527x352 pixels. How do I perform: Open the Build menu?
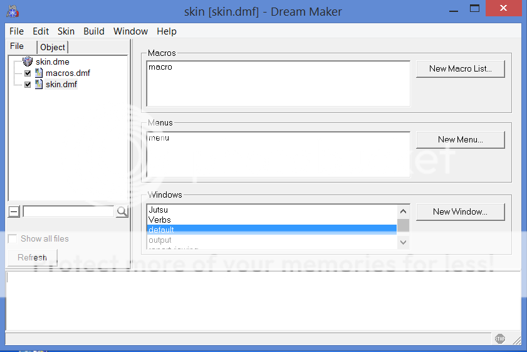(x=94, y=31)
